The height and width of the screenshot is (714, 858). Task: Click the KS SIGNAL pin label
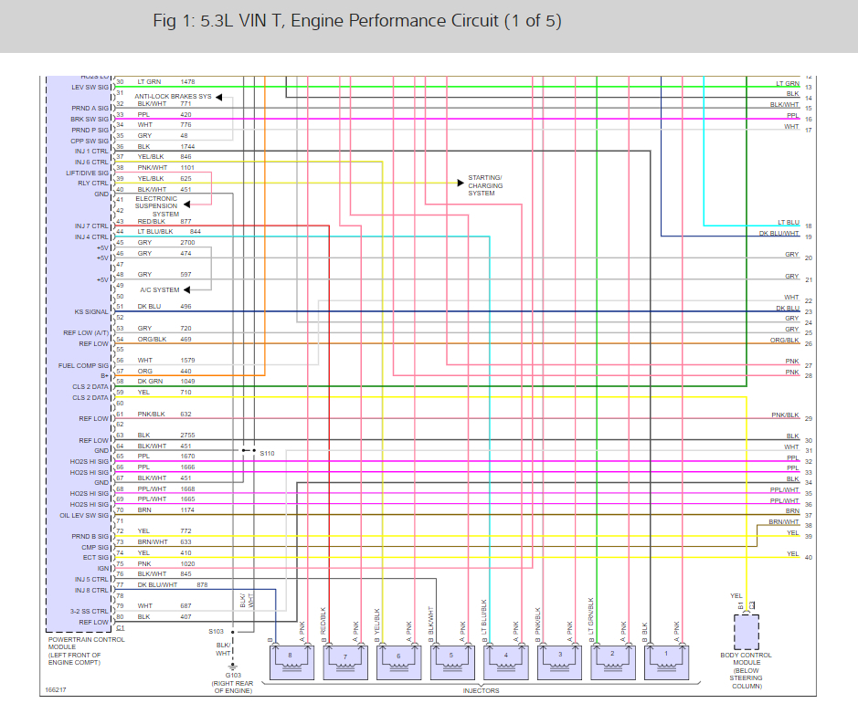(x=91, y=312)
